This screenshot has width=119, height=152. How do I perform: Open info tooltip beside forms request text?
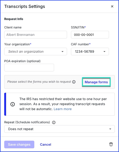[74, 82]
